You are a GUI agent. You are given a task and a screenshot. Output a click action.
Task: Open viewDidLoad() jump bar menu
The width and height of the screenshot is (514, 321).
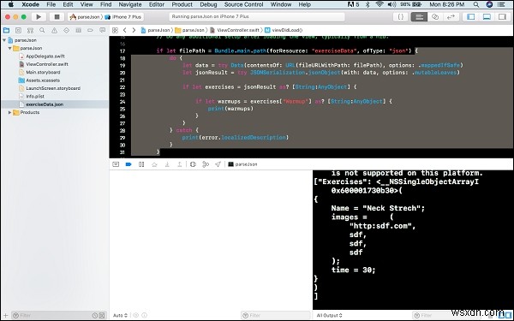pos(284,30)
